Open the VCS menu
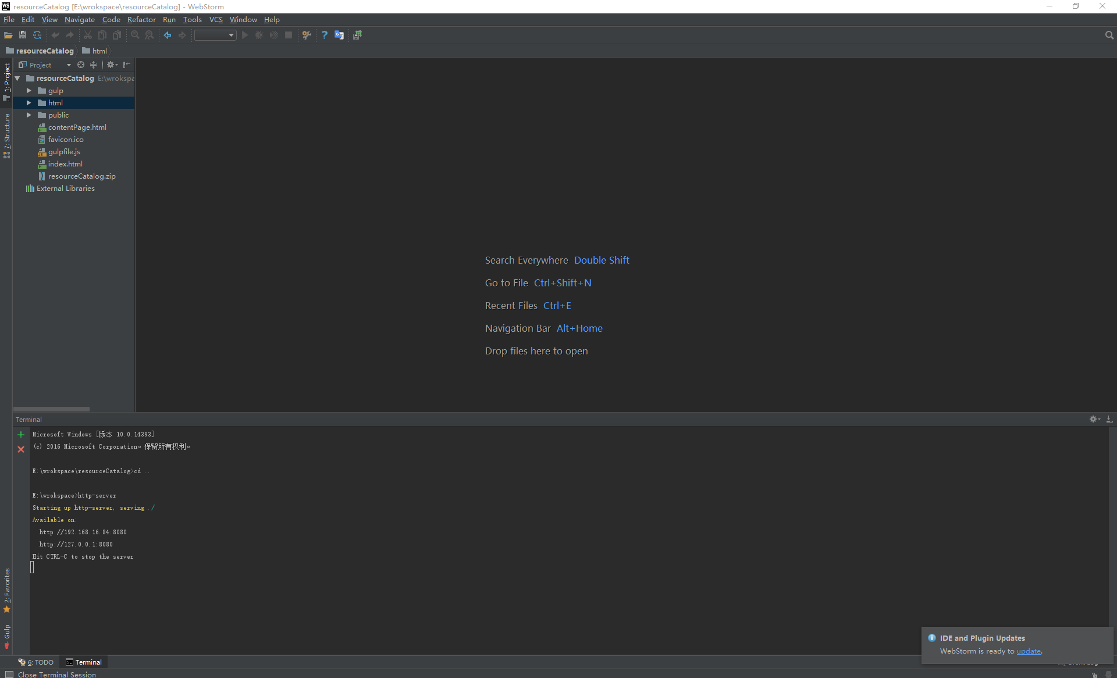The image size is (1117, 678). 216,19
